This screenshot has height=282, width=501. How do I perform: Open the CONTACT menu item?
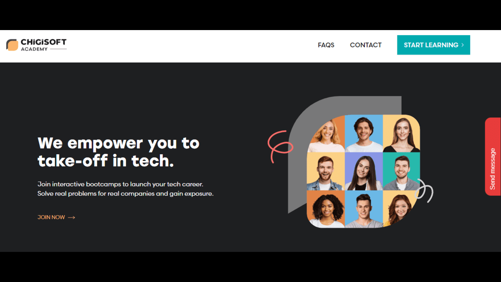(x=366, y=45)
